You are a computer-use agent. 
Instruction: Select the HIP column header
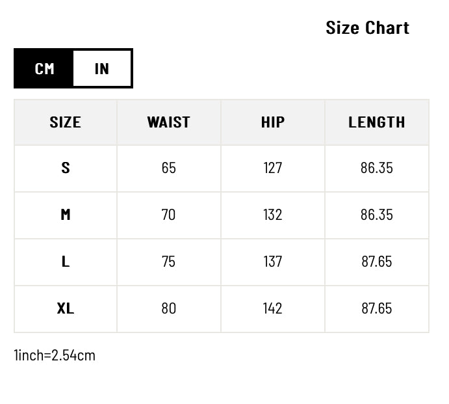pyautogui.click(x=273, y=122)
